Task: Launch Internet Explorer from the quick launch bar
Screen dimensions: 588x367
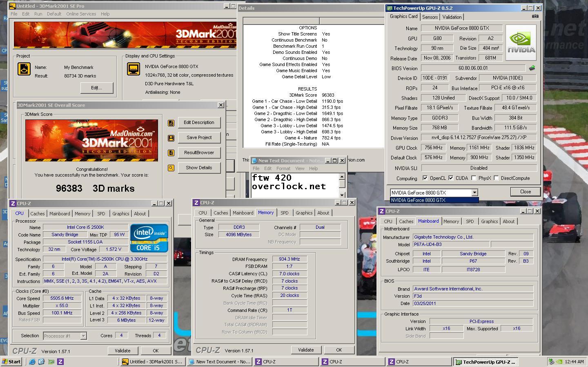Action: (x=32, y=362)
